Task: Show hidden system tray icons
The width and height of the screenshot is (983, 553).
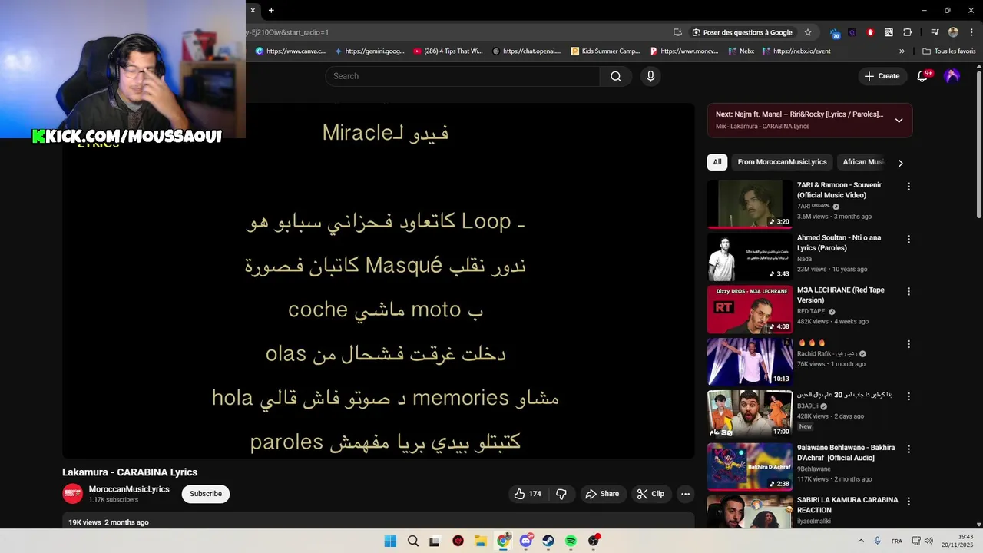Action: click(x=860, y=541)
